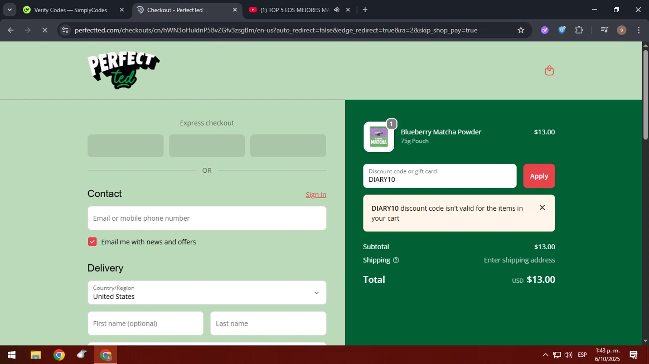This screenshot has width=649, height=364.
Task: Focus the discount code or gift card field
Action: pos(440,176)
